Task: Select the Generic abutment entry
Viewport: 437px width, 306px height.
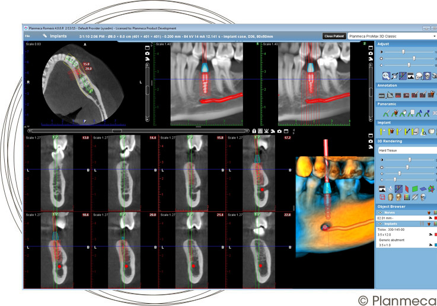Action: (x=391, y=240)
